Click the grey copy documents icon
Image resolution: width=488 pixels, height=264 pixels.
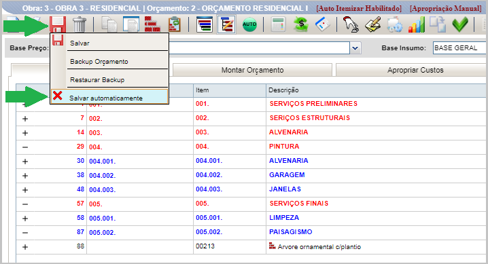click(109, 25)
